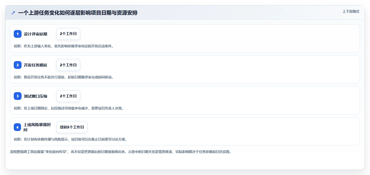Click the step 3 number badge
The width and height of the screenshot is (370, 175).
[x=18, y=96]
